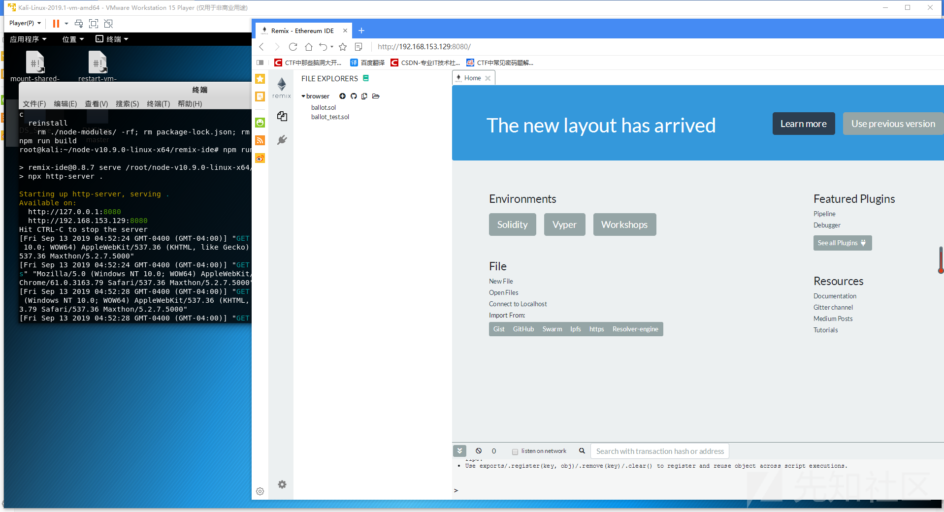Collapse the browser folder tree
This screenshot has width=944, height=512.
coord(303,96)
